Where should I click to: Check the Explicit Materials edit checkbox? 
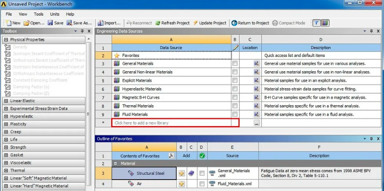pyautogui.click(x=235, y=80)
